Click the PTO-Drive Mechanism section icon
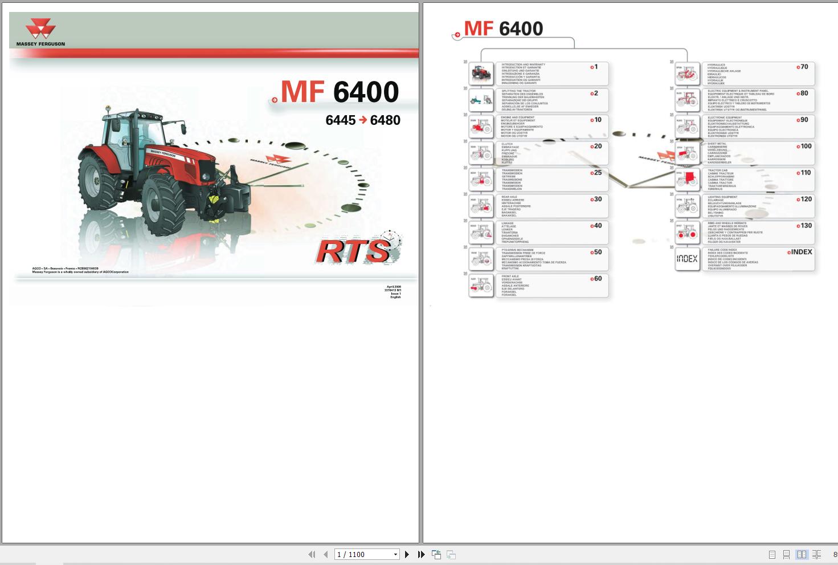The height and width of the screenshot is (565, 838). [x=481, y=259]
